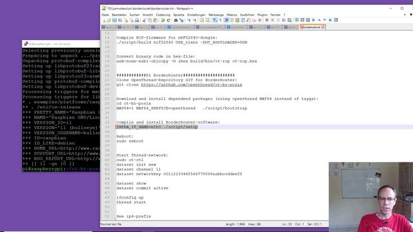Click the 'cd ot-br-posix' line
413x232 pixels.
(134, 104)
